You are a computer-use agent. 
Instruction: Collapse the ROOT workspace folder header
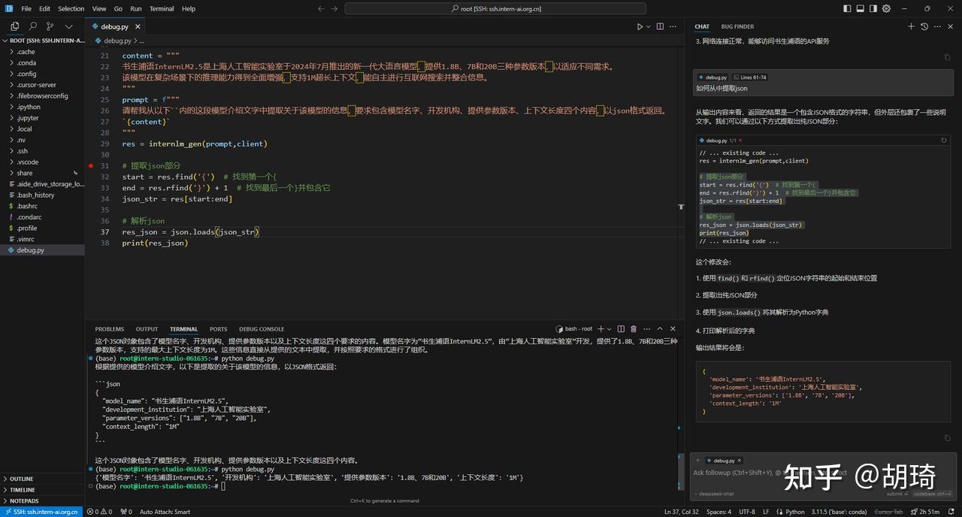pos(42,41)
